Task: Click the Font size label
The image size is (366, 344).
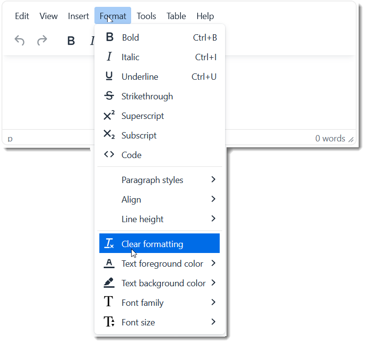Action: click(138, 322)
